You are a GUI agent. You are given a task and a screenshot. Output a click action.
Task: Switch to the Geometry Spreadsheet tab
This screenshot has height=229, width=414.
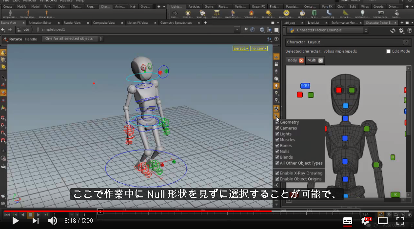(x=176, y=23)
